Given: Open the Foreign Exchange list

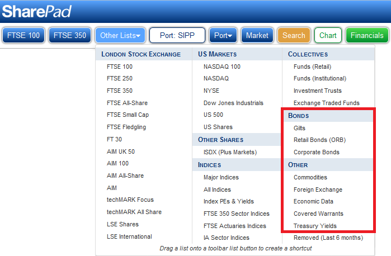Looking at the screenshot, I should coord(318,189).
